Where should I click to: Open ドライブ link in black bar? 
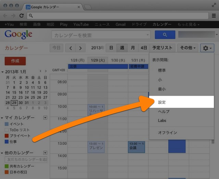tap(139, 24)
